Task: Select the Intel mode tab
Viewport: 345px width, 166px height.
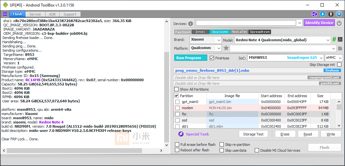Action: coord(200,32)
